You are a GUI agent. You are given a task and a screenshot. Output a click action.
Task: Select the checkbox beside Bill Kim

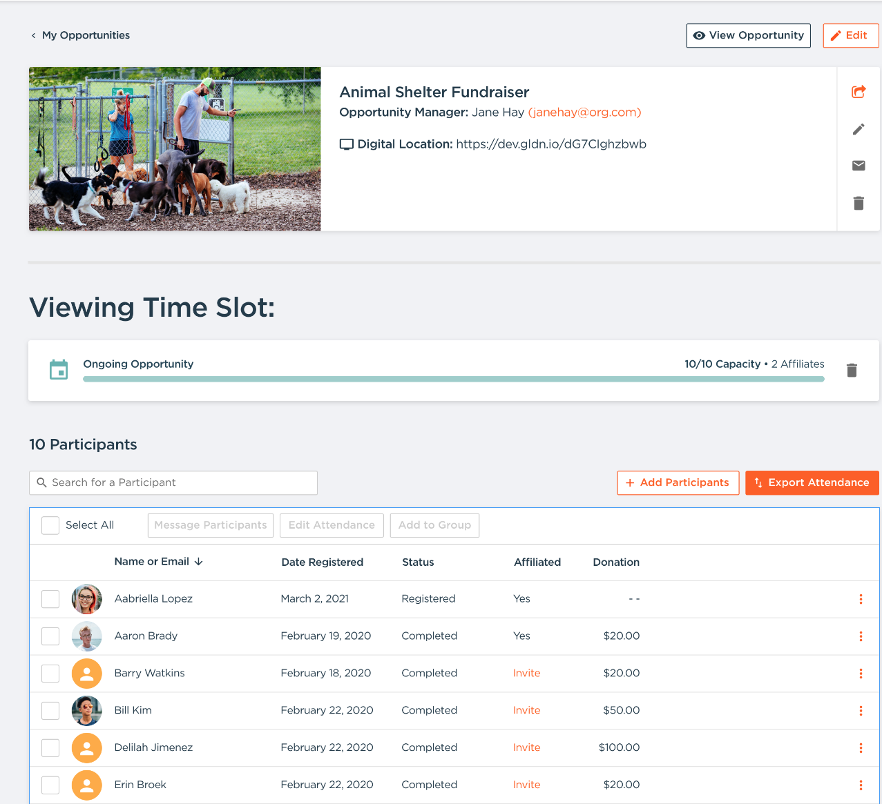pos(50,710)
